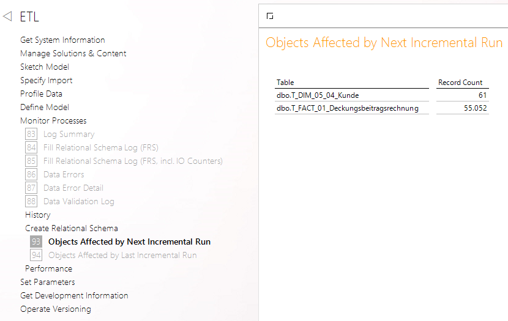Viewport: 508px width, 321px height.
Task: Open the Log Summary report
Action: coord(69,134)
